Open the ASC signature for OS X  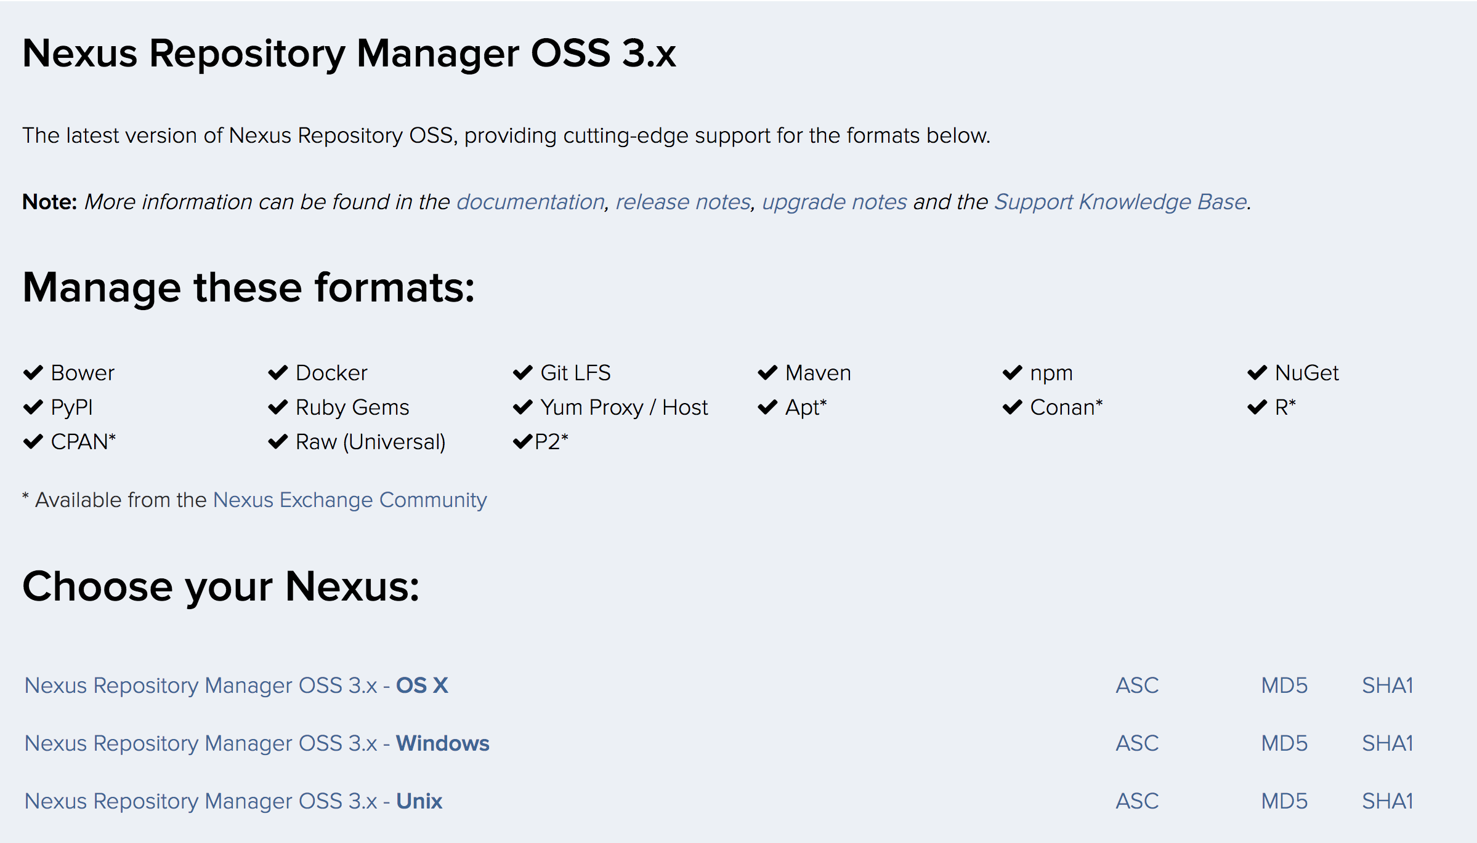point(1137,685)
